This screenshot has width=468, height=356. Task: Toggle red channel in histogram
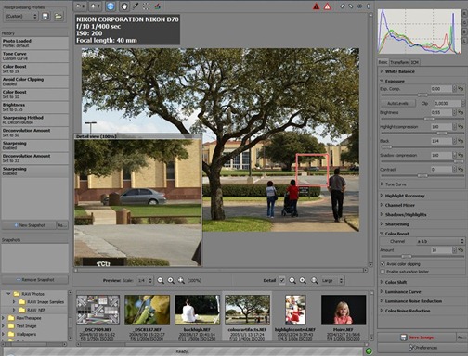[x=464, y=13]
